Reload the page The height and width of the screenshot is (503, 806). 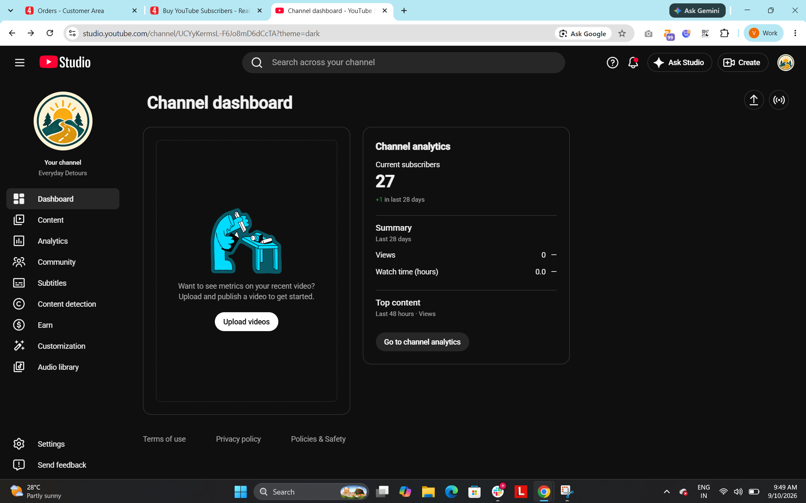pyautogui.click(x=50, y=33)
